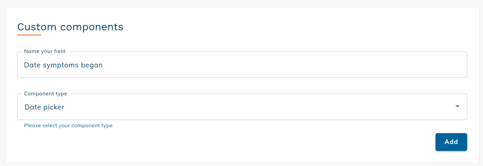The height and width of the screenshot is (166, 483).
Task: Click the "Date symptoms began" text
Action: pyautogui.click(x=63, y=65)
